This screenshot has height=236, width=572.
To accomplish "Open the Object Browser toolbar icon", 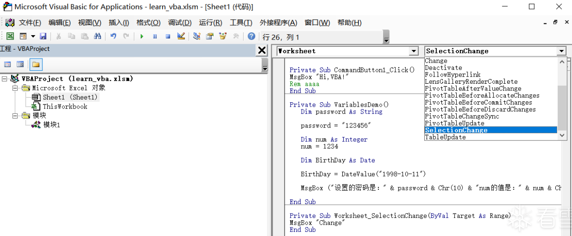I will 223,37.
